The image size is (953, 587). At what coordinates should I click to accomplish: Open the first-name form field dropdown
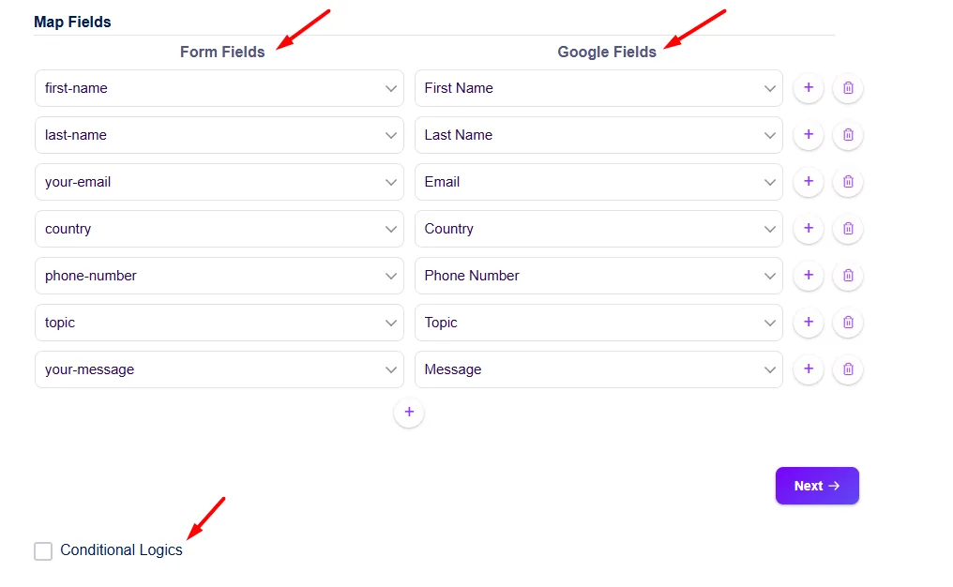click(x=219, y=88)
